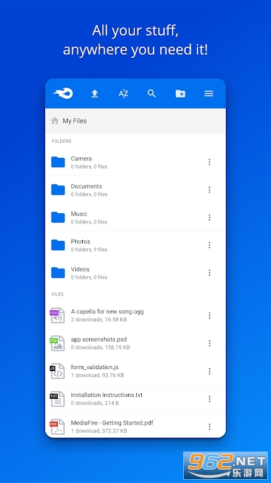Viewport: 271px width, 483px height.
Task: Open options menu for Camera folder
Action: click(210, 162)
